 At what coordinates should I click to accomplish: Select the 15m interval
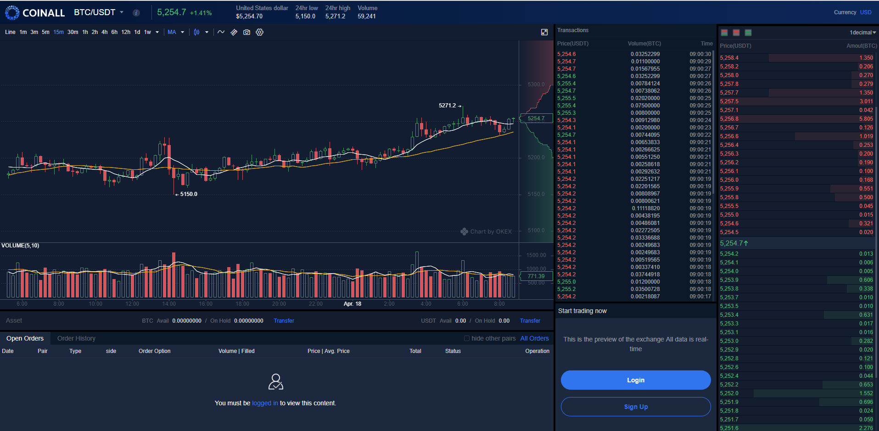(x=58, y=32)
